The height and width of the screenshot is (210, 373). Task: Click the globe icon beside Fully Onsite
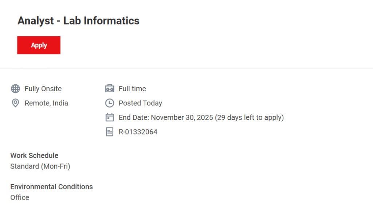[15, 89]
